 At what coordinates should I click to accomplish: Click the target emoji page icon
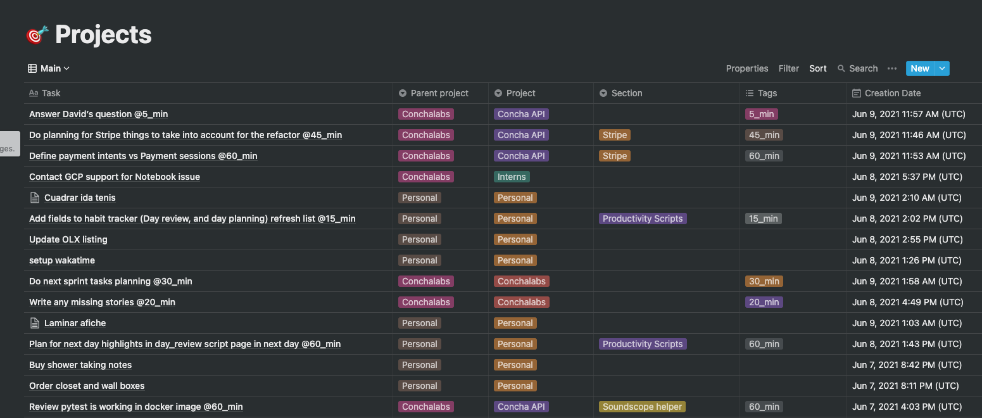point(37,35)
